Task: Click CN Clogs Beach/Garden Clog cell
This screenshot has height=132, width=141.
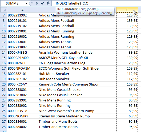Action: click(x=77, y=63)
